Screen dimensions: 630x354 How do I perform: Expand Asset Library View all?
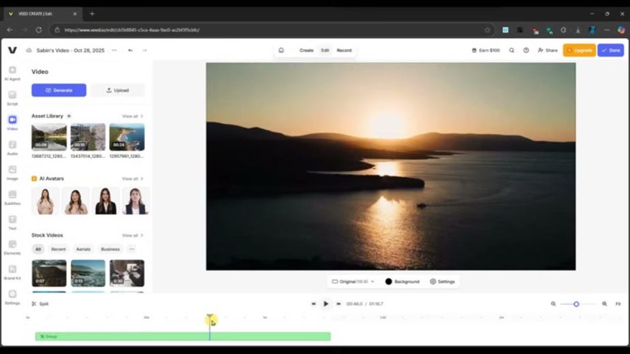coord(133,116)
